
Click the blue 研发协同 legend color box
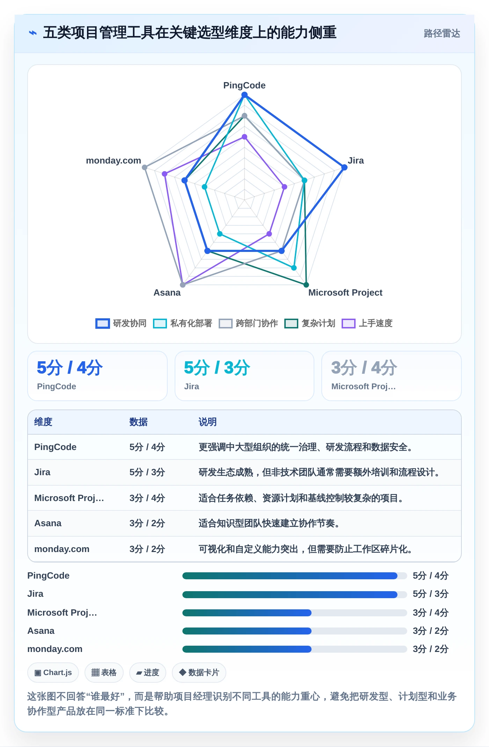tap(103, 324)
